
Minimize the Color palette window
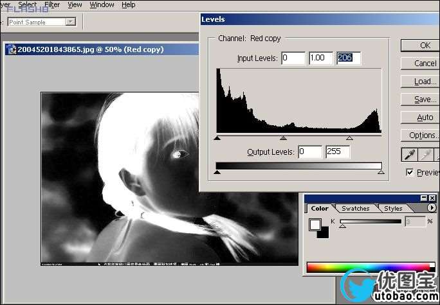[424, 198]
